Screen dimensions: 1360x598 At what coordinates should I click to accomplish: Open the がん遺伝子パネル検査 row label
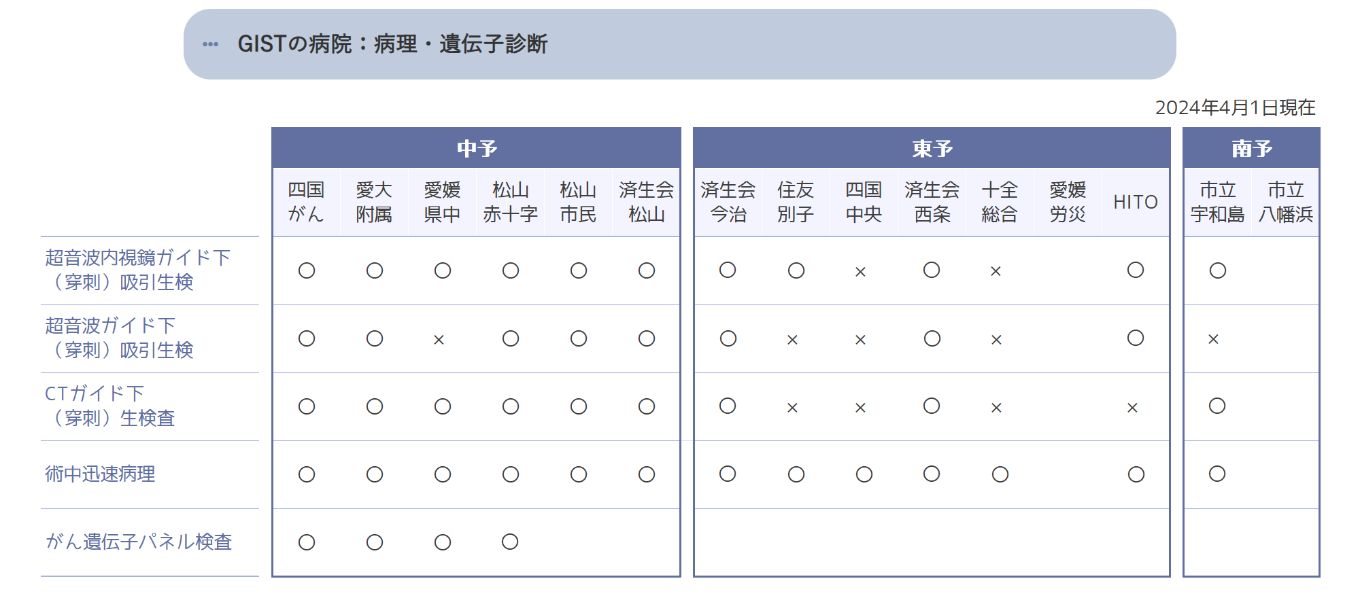(x=139, y=542)
